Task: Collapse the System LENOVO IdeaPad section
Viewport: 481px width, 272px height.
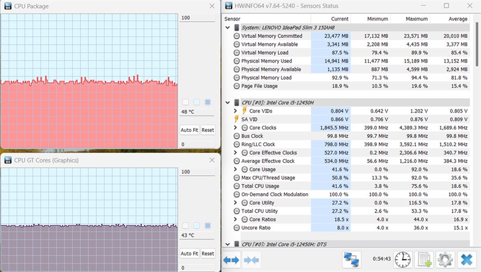Action: click(228, 28)
